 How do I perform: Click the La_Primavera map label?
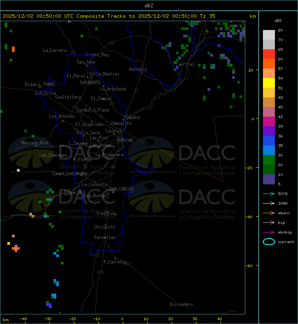[x=109, y=155]
